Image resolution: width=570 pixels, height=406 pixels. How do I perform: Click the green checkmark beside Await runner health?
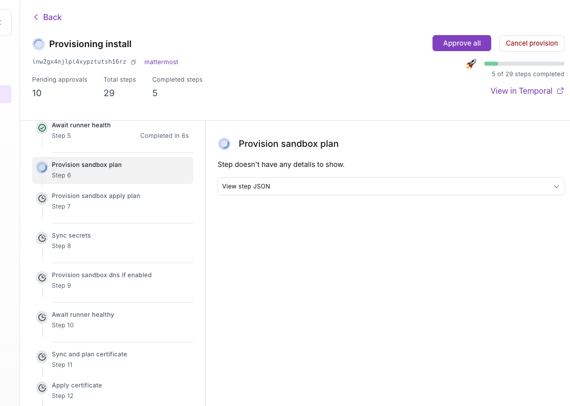(x=42, y=128)
